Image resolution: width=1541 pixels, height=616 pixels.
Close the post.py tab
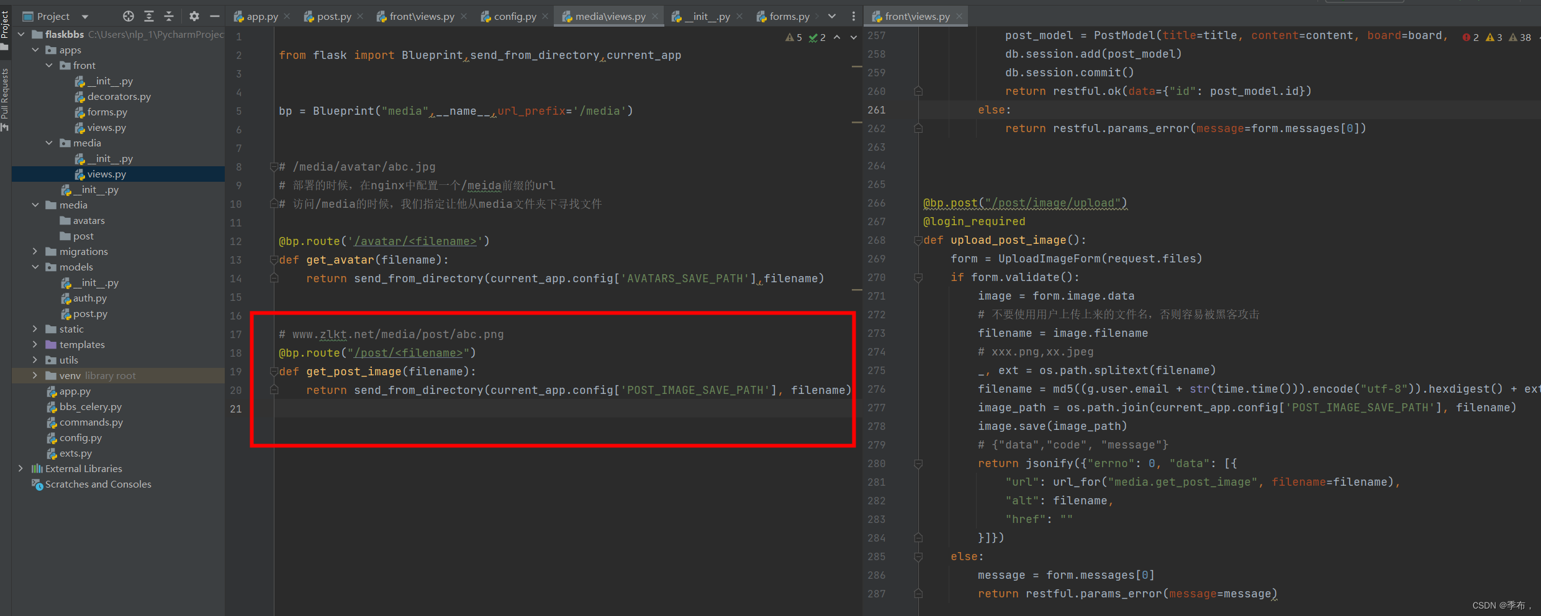(x=360, y=17)
